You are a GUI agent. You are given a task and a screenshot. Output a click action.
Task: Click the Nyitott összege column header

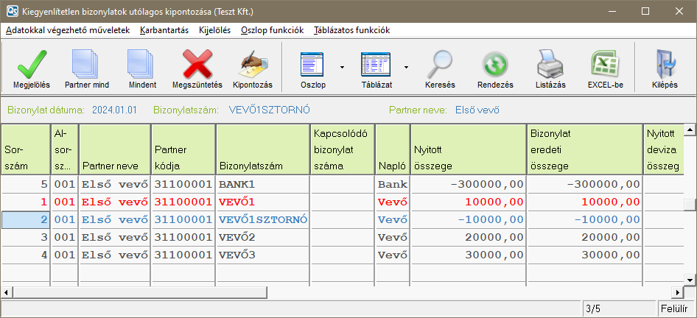pyautogui.click(x=467, y=149)
